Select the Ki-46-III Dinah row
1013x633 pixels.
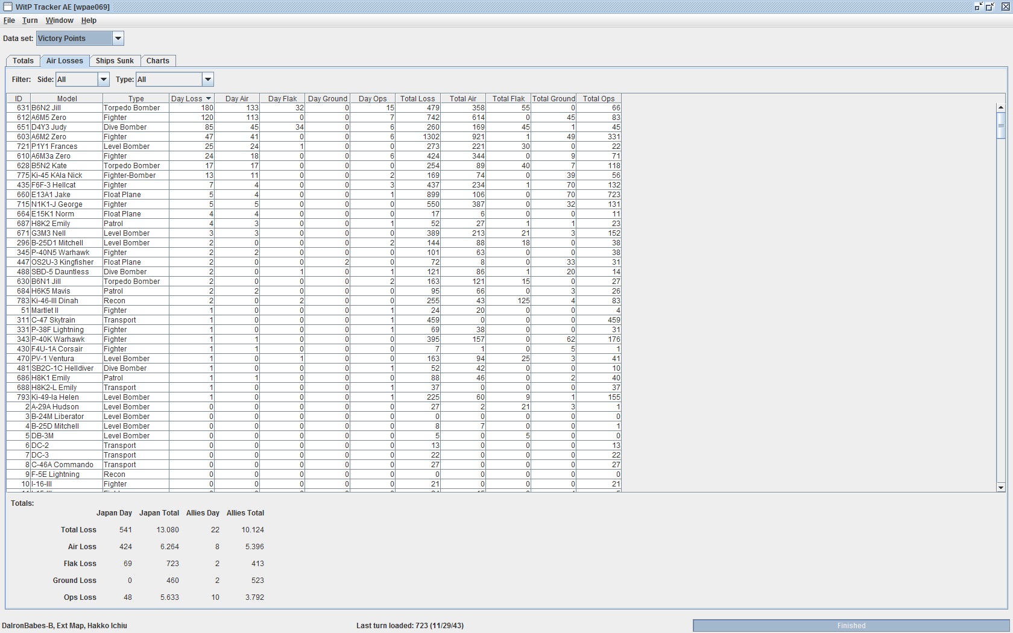click(x=314, y=301)
